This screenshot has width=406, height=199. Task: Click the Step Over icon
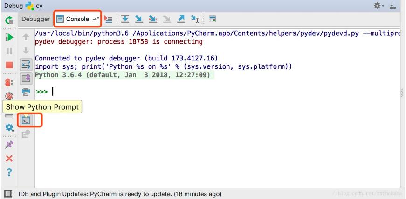[125, 19]
